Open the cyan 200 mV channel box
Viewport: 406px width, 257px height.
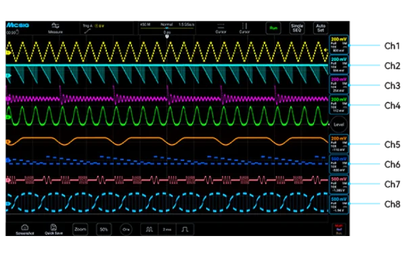(x=339, y=65)
